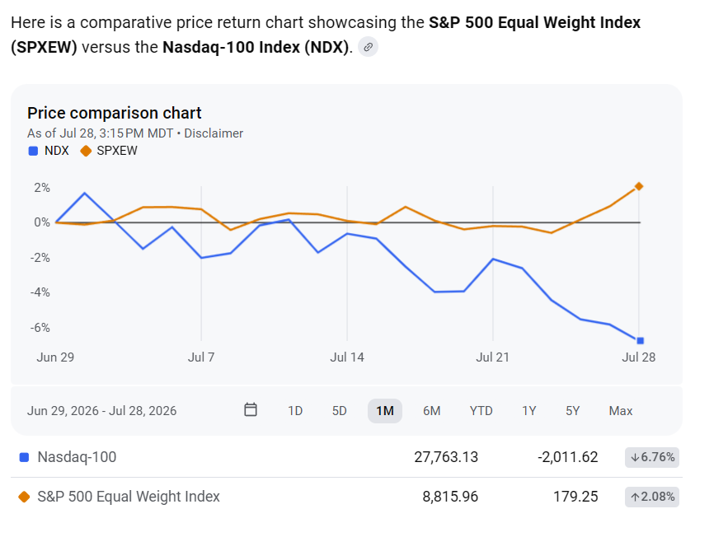Show the Max time range
Screen dimensions: 728x537
[621, 411]
